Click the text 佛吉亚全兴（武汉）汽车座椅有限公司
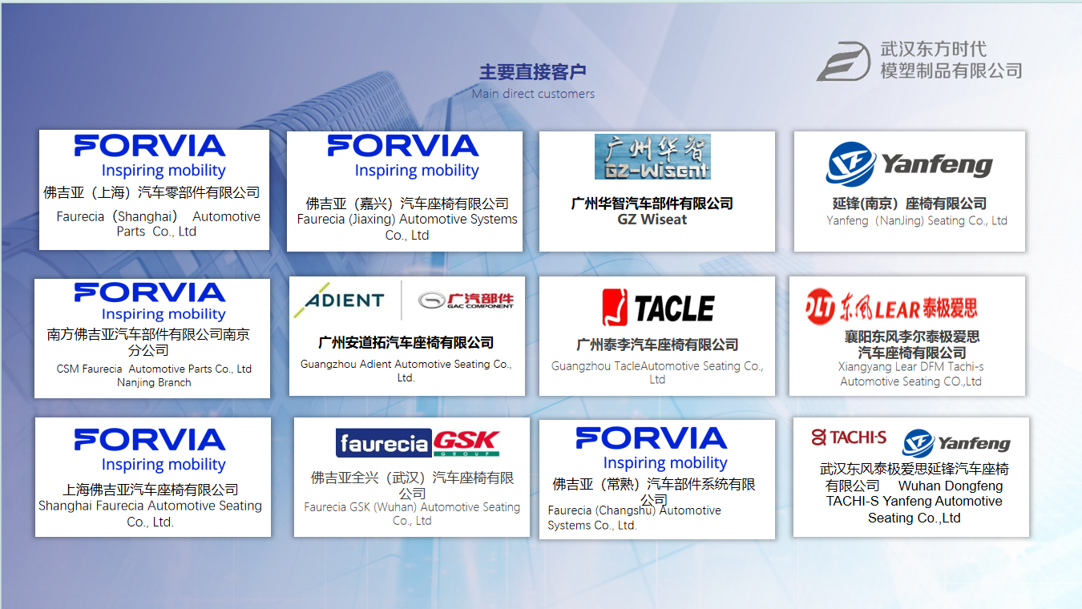 (x=413, y=486)
